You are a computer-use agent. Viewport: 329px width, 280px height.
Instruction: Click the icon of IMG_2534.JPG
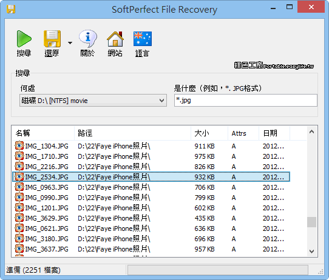tap(19, 176)
